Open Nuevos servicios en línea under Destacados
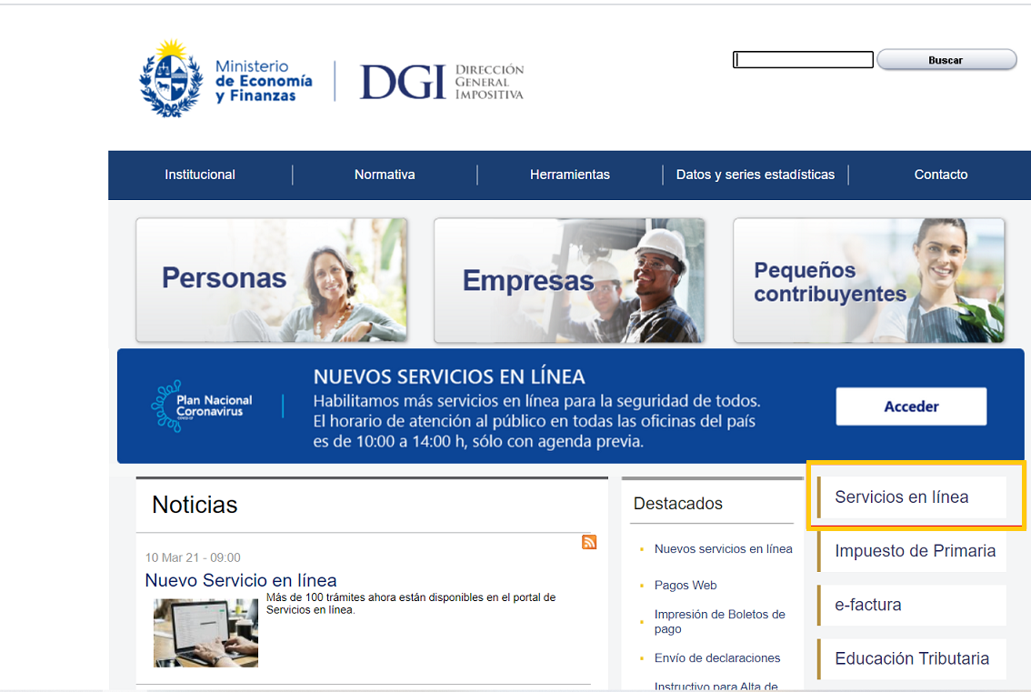Image resolution: width=1031 pixels, height=692 pixels. pos(724,549)
